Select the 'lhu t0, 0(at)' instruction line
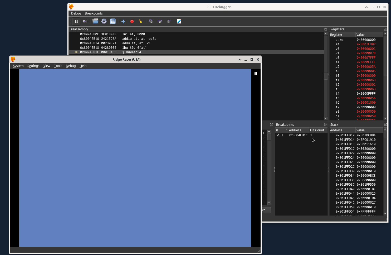 point(196,48)
